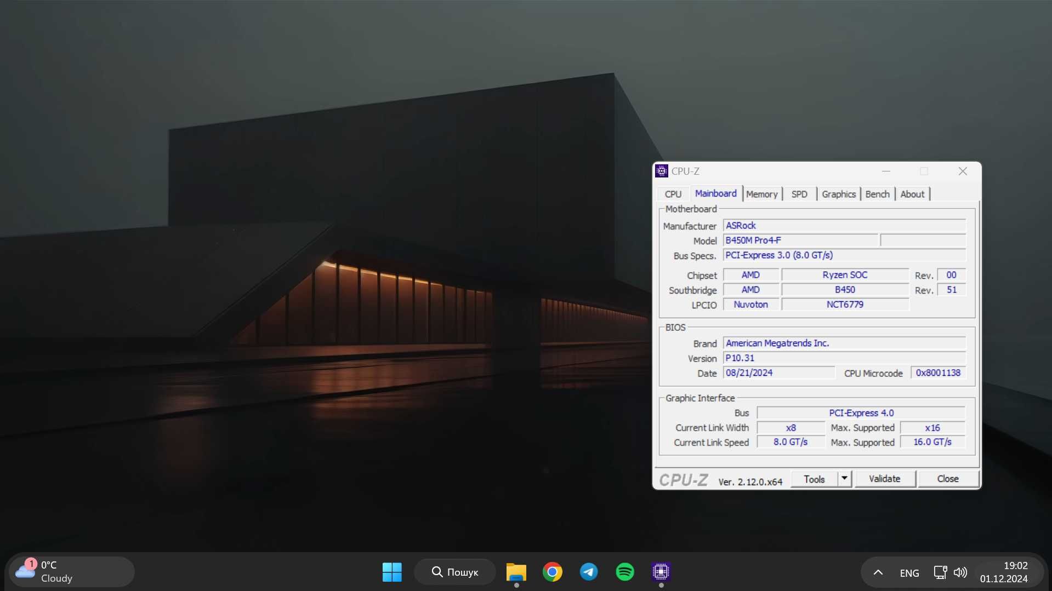Click the NCT6779 LPCIO model value
Viewport: 1052px width, 591px height.
(x=845, y=305)
